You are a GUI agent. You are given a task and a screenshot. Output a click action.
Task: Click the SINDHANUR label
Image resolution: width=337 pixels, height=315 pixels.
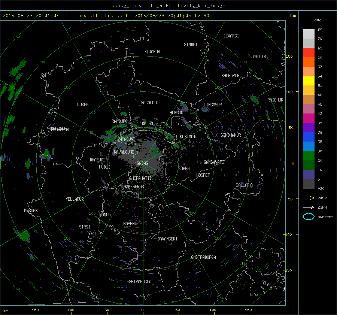pyautogui.click(x=231, y=135)
